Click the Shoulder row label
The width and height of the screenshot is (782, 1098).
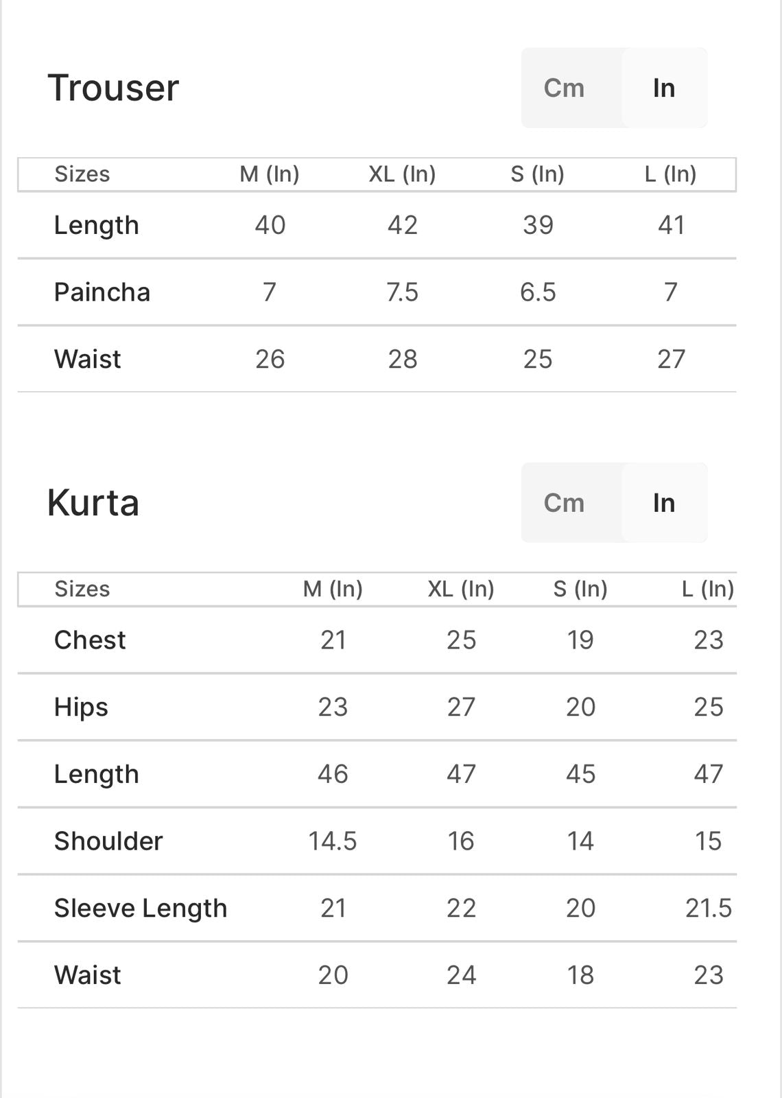coord(108,841)
